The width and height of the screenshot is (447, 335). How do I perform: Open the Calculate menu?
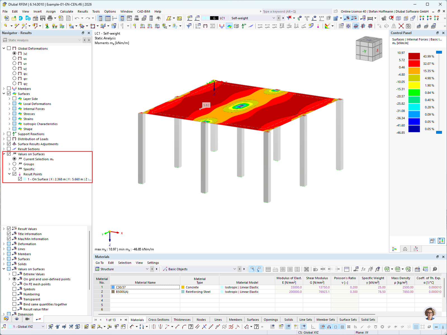coord(66,11)
